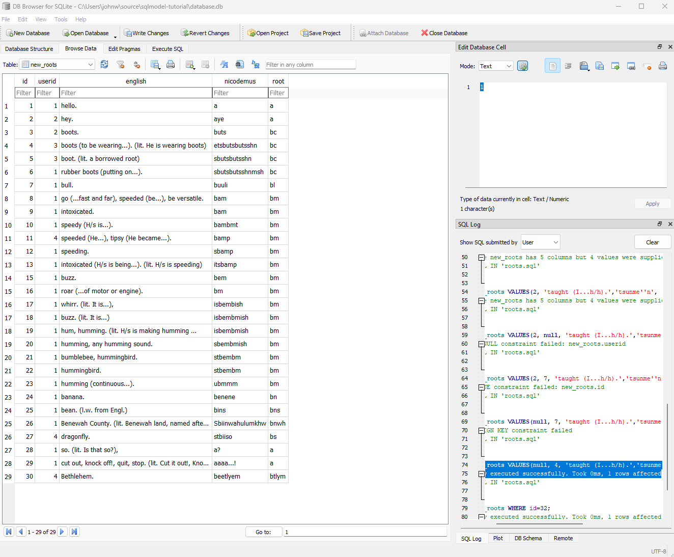Jump to the last record
674x557 pixels.
pos(74,531)
